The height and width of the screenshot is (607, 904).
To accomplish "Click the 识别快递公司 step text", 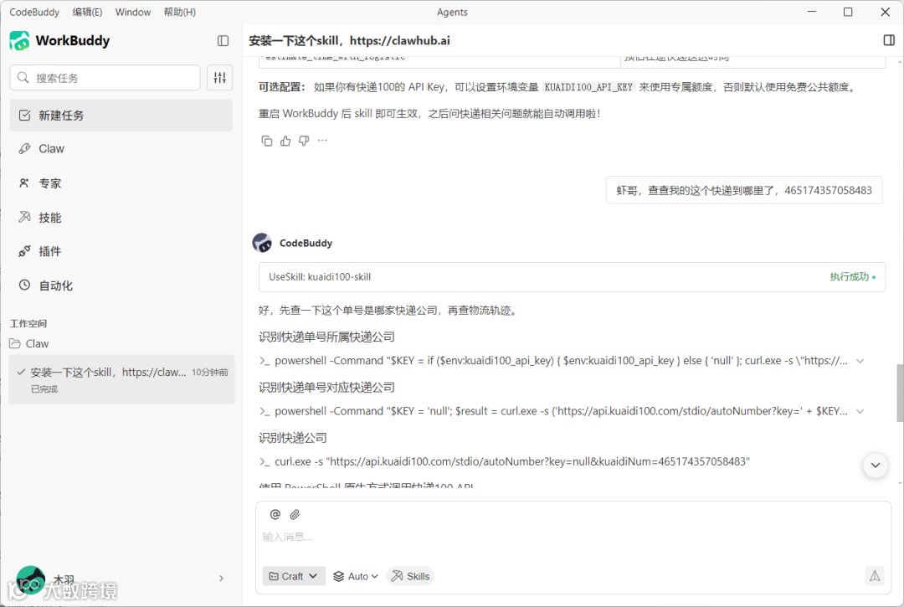I will tap(293, 438).
